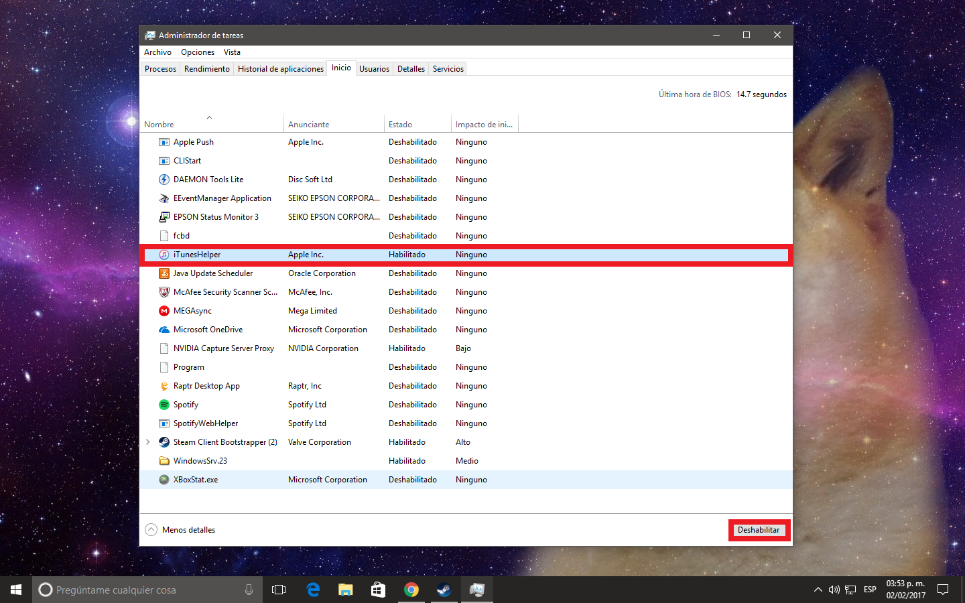965x603 pixels.
Task: Click the red MEGAsync icon
Action: [164, 311]
